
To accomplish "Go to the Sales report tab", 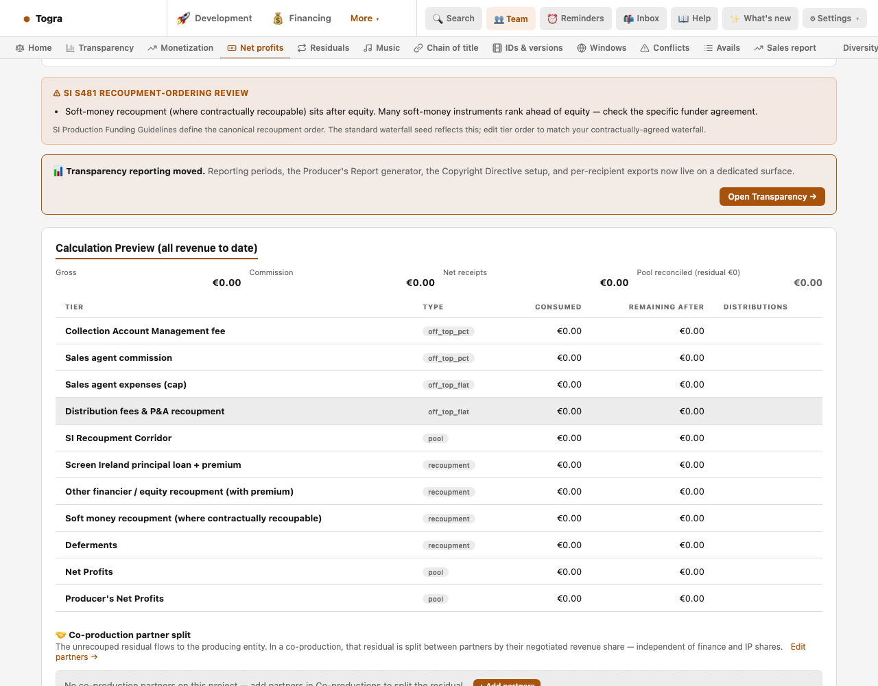I will [785, 48].
